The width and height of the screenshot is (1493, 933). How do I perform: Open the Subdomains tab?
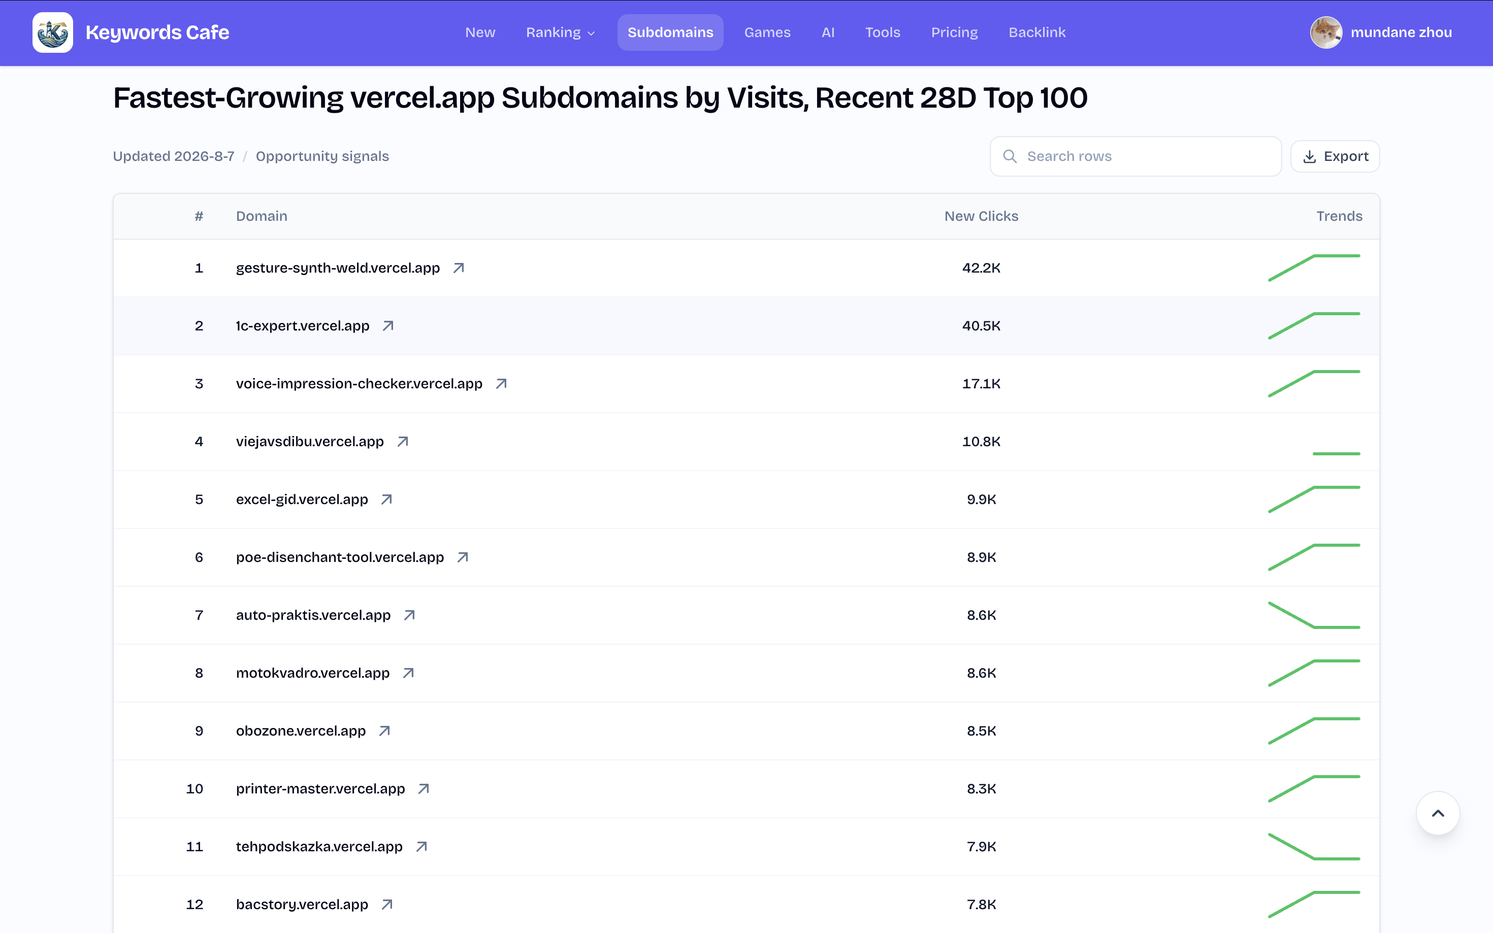(670, 32)
